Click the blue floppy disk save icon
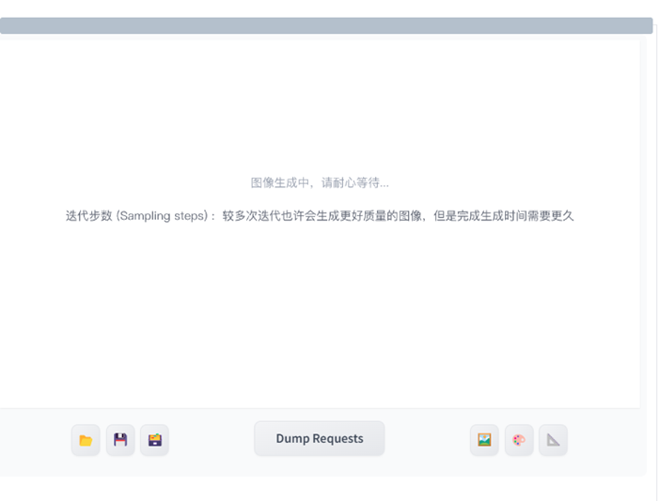The width and height of the screenshot is (659, 501). [120, 440]
